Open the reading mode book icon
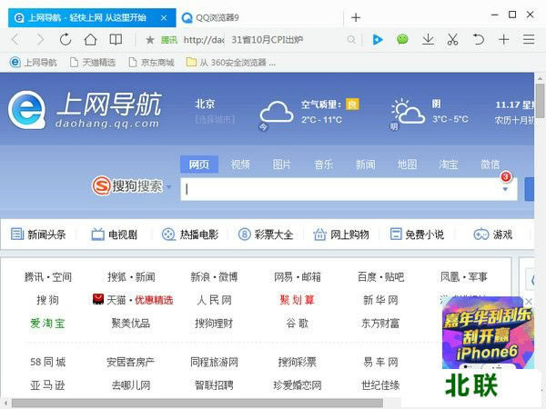The width and height of the screenshot is (546, 409). [x=116, y=40]
